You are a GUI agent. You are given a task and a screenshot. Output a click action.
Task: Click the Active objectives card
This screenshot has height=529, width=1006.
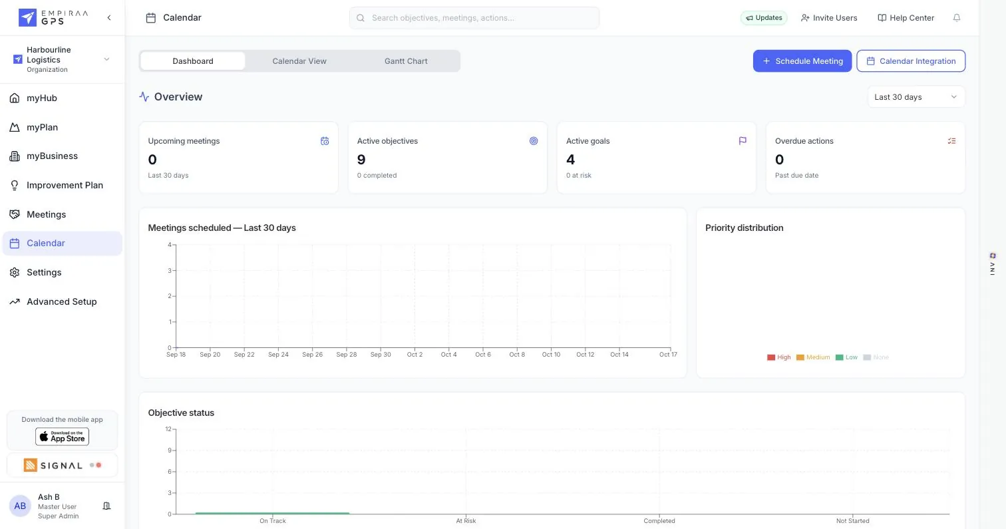click(448, 158)
